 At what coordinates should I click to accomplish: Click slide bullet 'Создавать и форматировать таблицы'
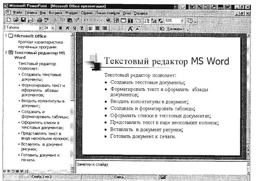[x=153, y=108]
